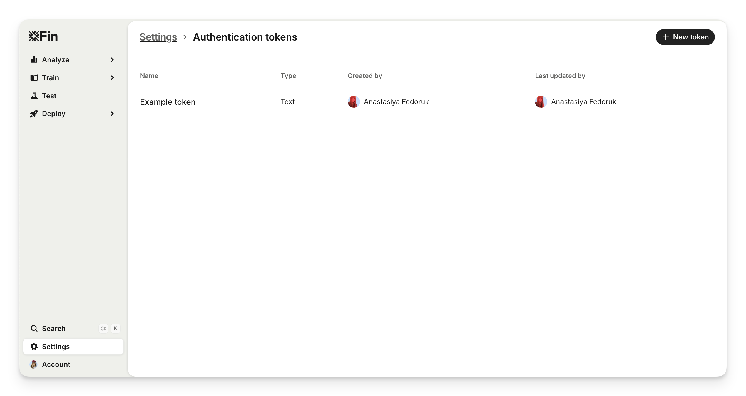Click the Search magnifier icon

(34, 329)
